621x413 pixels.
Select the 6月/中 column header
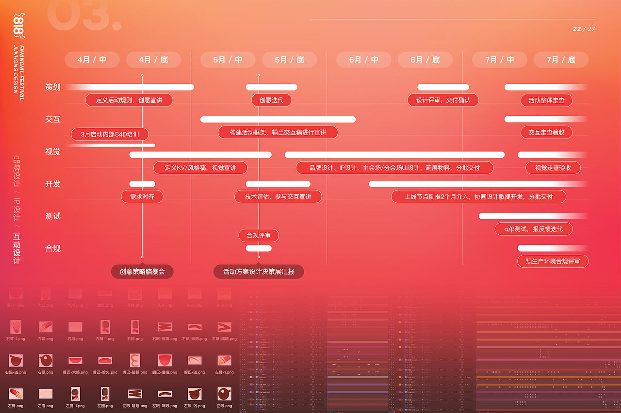(364, 60)
